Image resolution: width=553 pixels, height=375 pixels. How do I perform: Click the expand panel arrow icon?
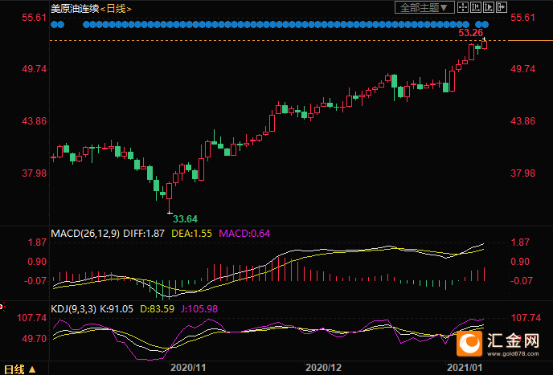(502, 7)
